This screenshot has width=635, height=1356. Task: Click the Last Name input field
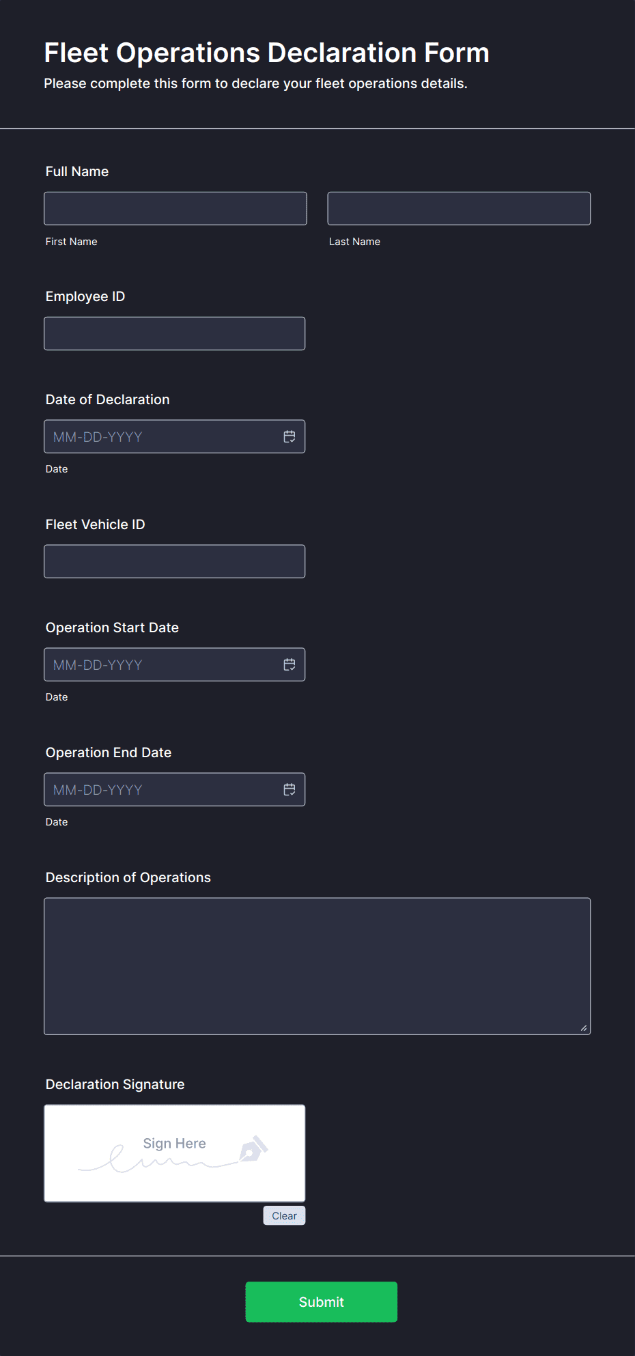[459, 208]
